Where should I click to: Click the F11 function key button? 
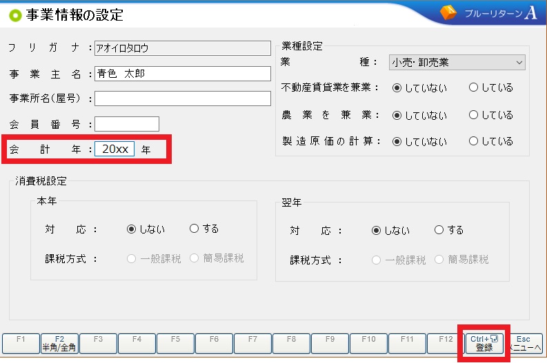407,344
